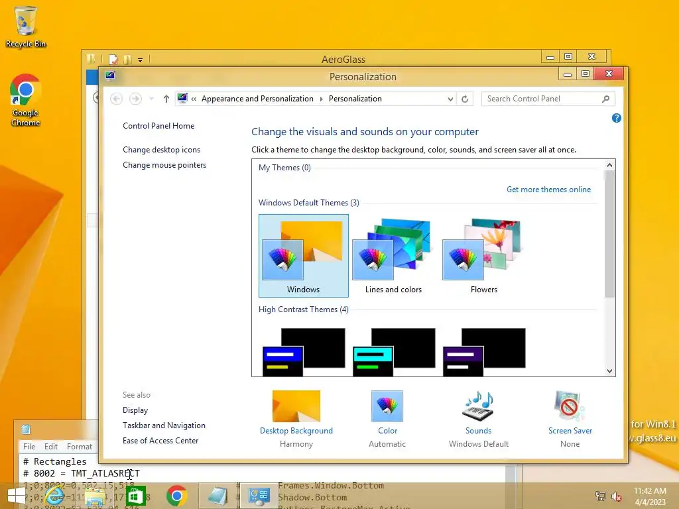Click the theme list scroll down arrow

tap(610, 371)
